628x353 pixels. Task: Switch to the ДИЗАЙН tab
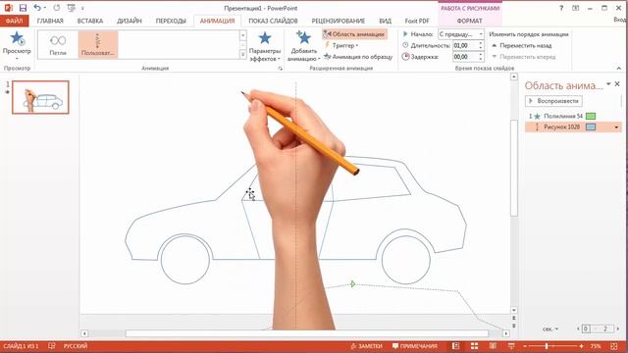point(130,21)
